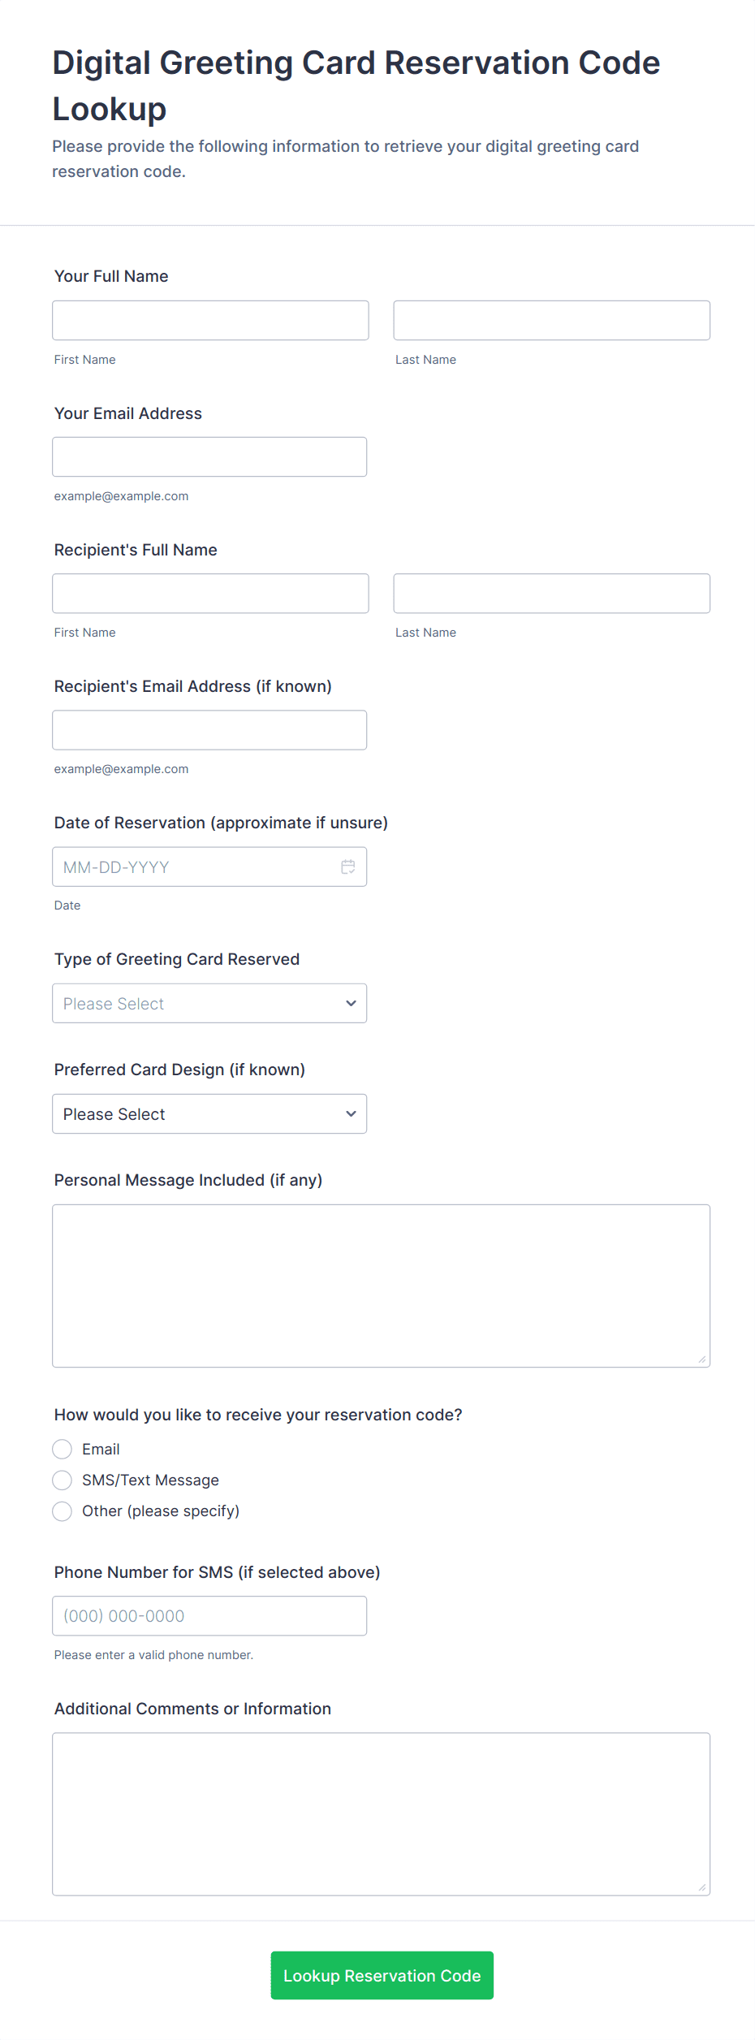
Task: Grab Additional Comments textarea resize handle
Action: [702, 1887]
